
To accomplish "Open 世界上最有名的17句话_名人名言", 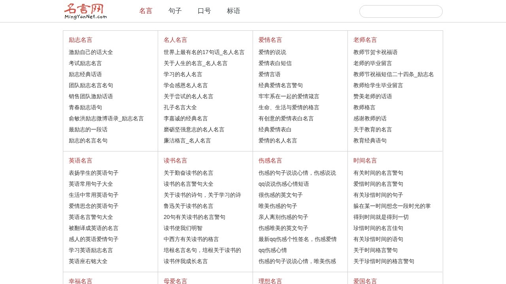I will click(x=204, y=52).
